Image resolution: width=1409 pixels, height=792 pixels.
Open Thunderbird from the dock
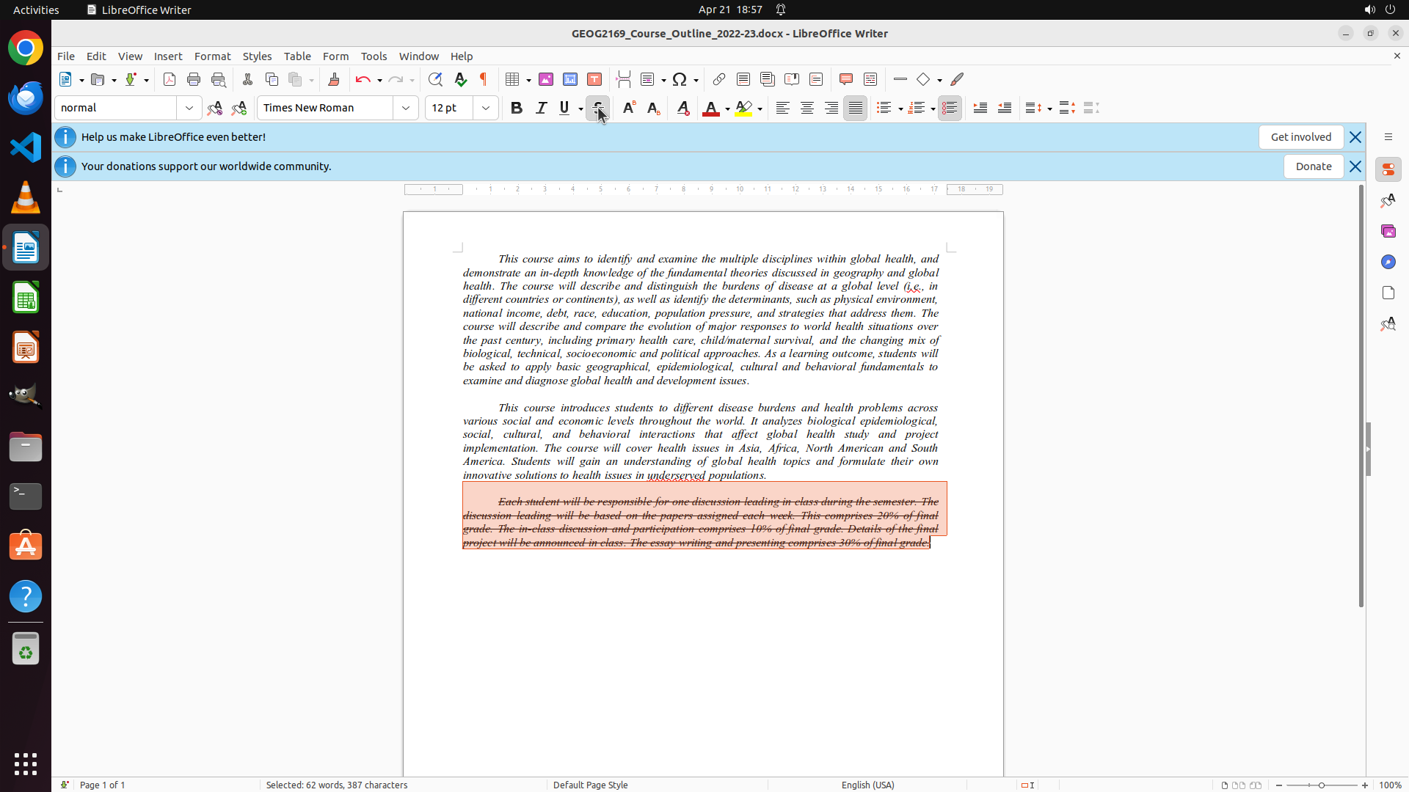point(26,98)
